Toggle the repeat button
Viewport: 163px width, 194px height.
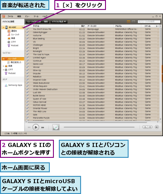(150, 127)
